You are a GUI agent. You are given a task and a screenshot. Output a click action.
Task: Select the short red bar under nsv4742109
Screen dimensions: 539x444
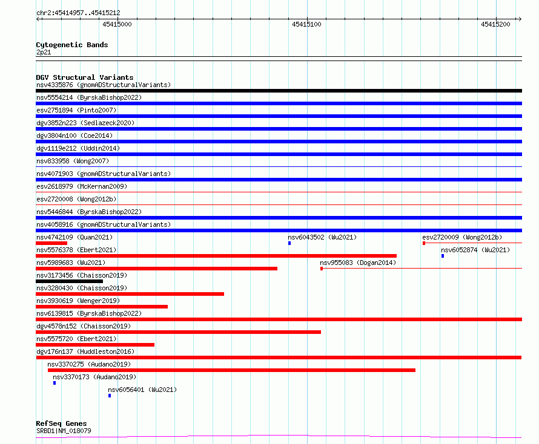point(51,243)
